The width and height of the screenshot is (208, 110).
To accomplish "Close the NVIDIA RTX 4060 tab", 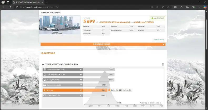I will tap(42, 2).
